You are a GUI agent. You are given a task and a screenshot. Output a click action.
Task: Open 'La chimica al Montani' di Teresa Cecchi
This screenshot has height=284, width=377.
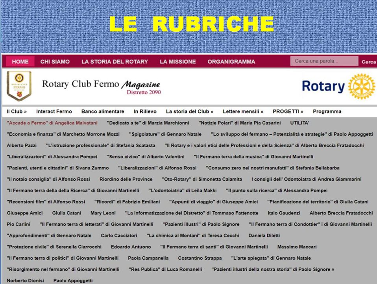193,236
